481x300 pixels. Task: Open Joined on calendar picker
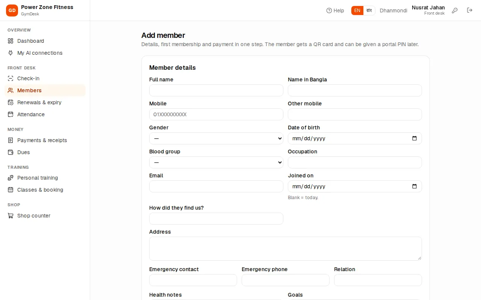414,186
